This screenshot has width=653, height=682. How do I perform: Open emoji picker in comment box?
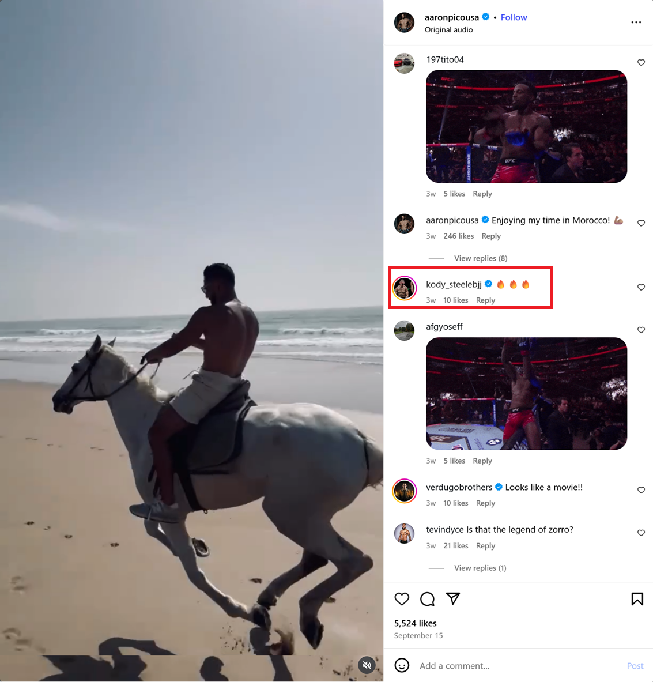[402, 665]
